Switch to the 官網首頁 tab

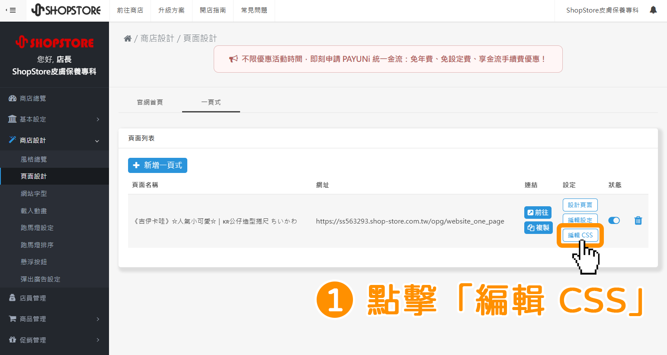click(x=150, y=102)
